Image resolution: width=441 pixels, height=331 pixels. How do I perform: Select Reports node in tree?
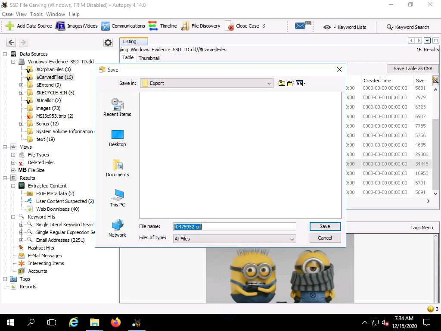point(28,287)
